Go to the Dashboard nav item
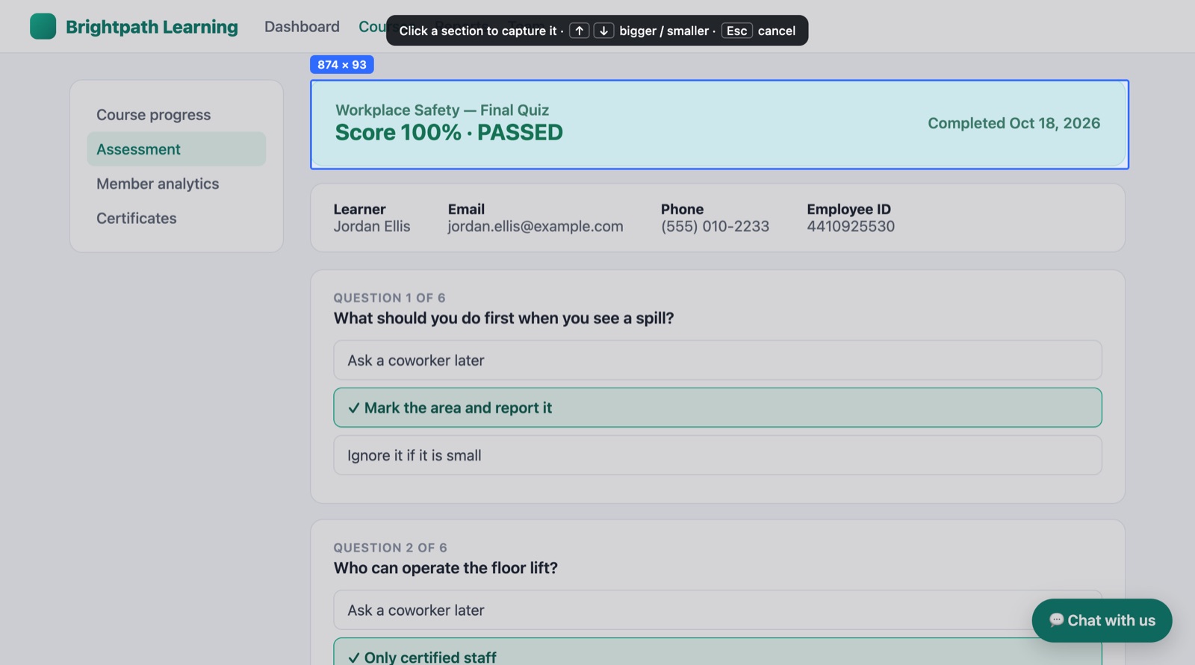The width and height of the screenshot is (1195, 665). (302, 26)
